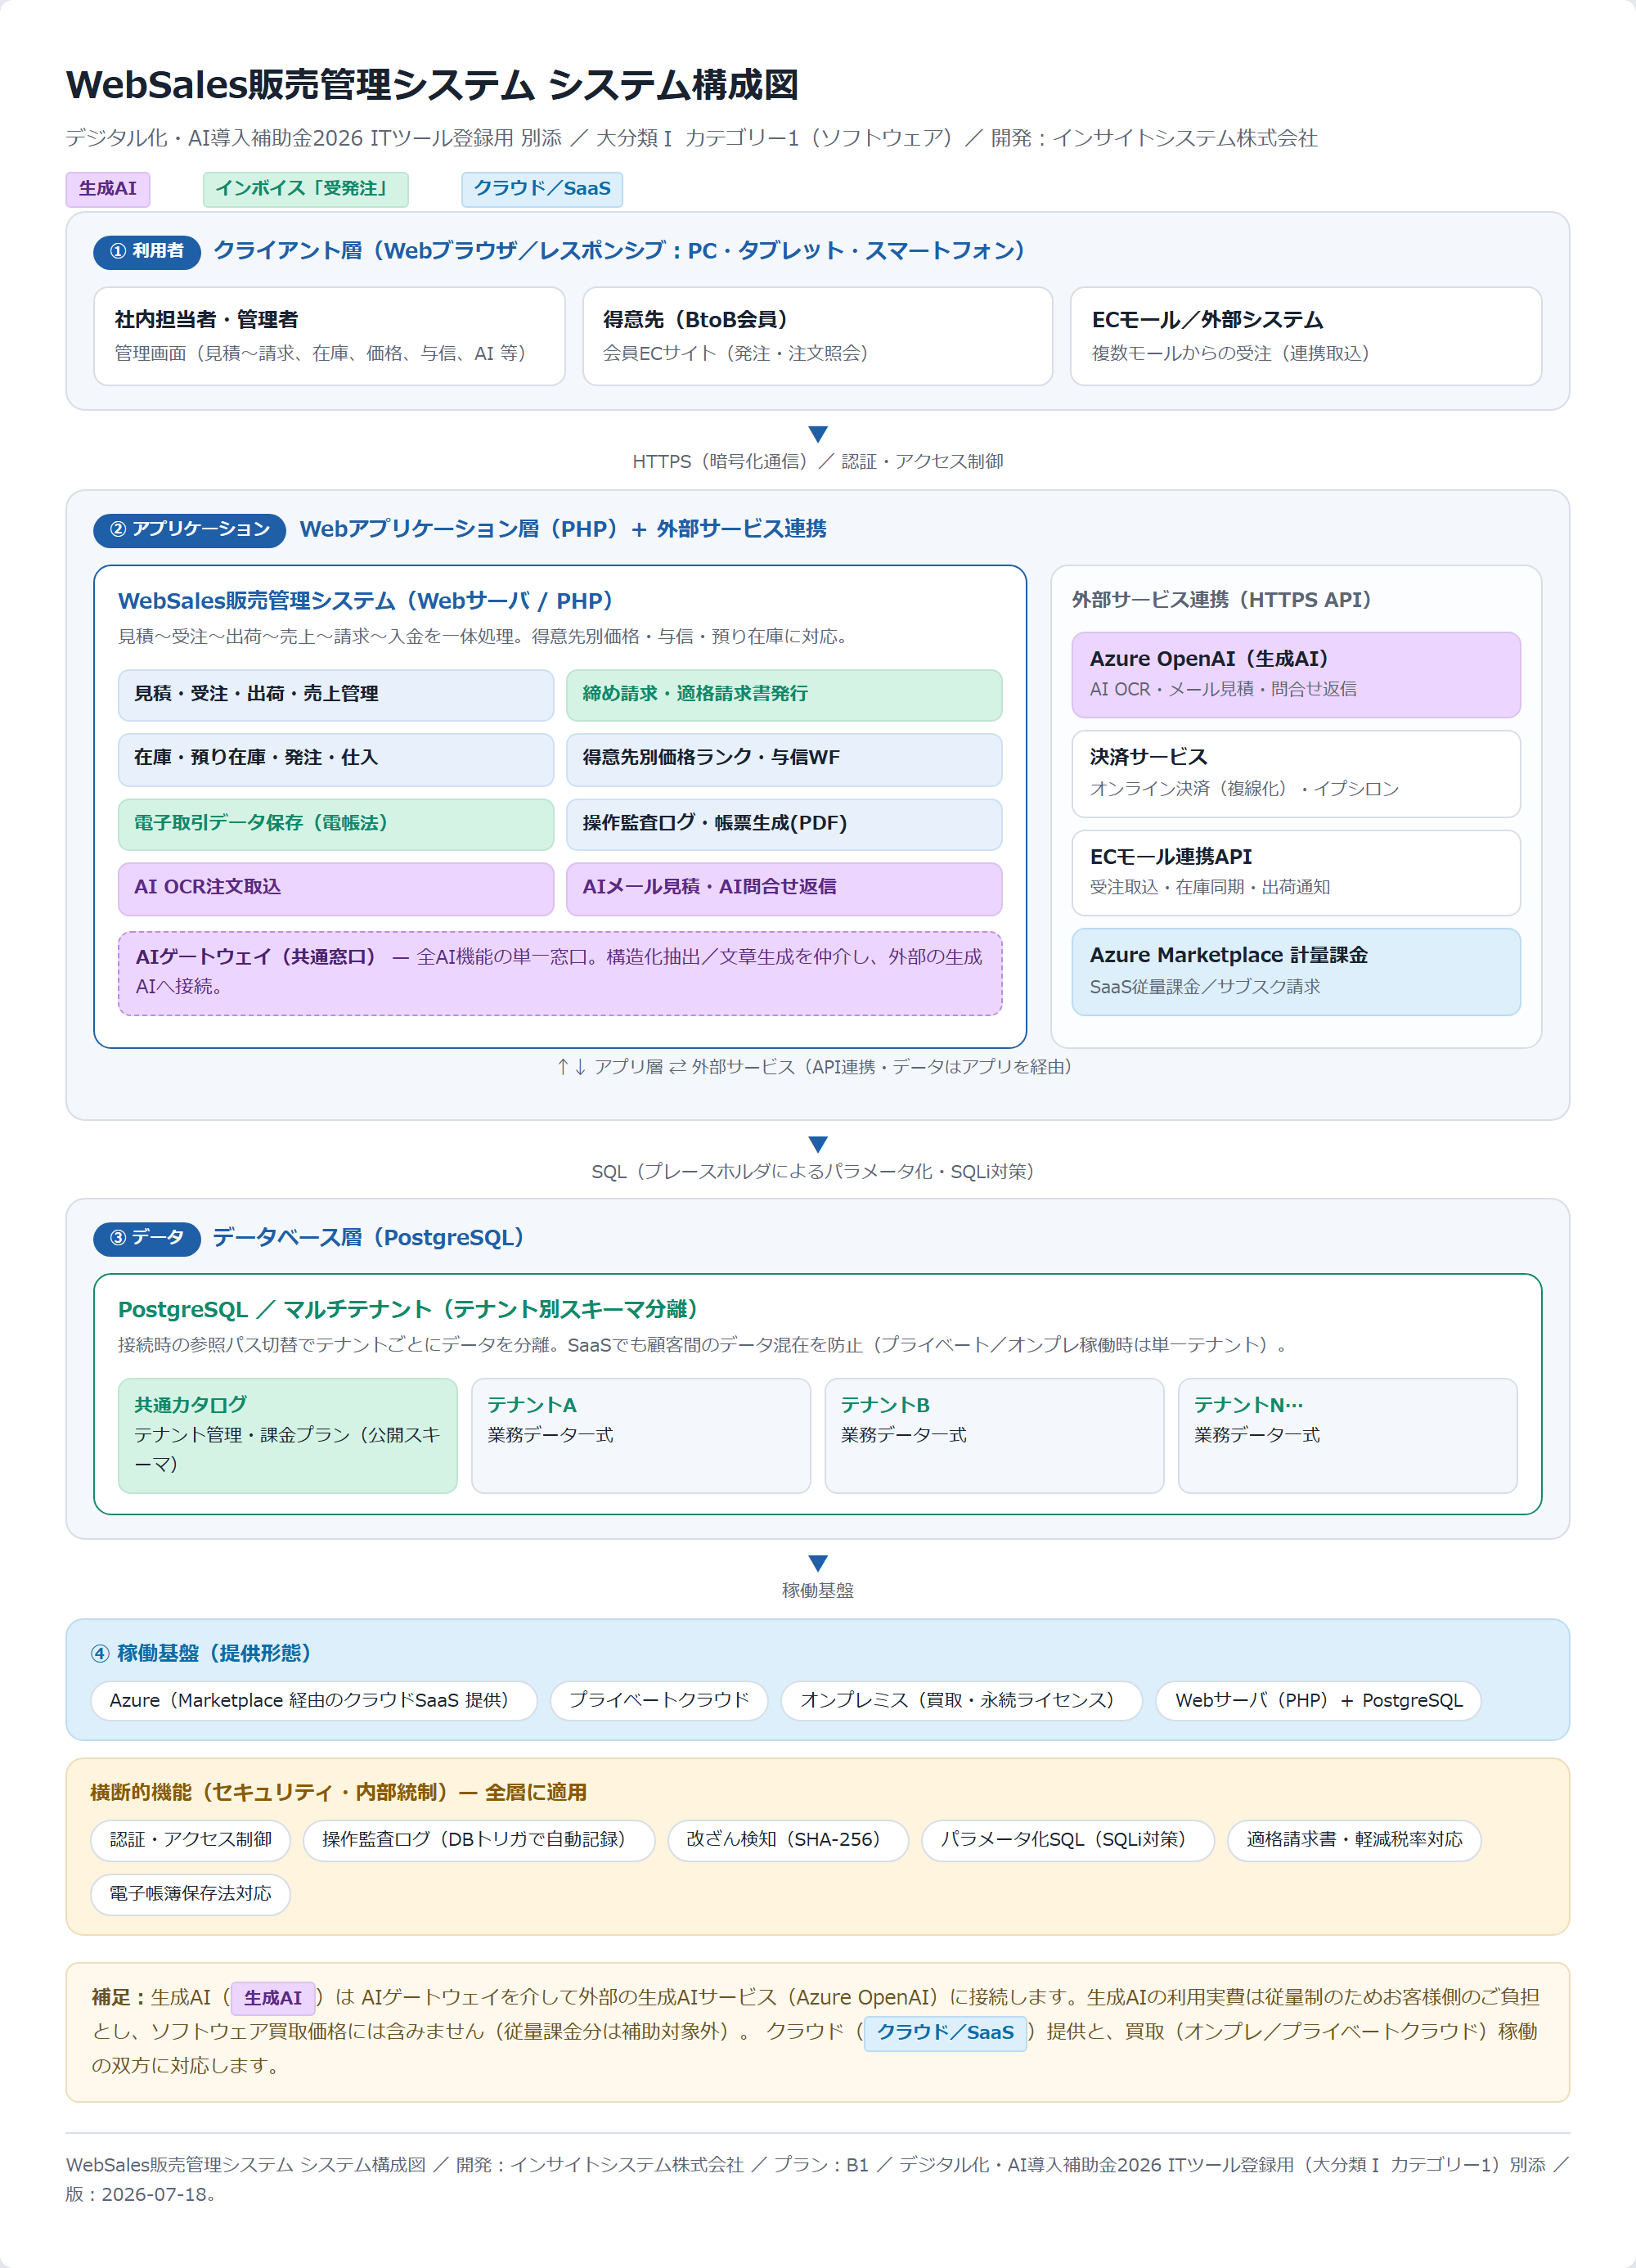Image resolution: width=1636 pixels, height=2268 pixels.
Task: Click the ② アプリケーション layer badge
Action: 190,530
